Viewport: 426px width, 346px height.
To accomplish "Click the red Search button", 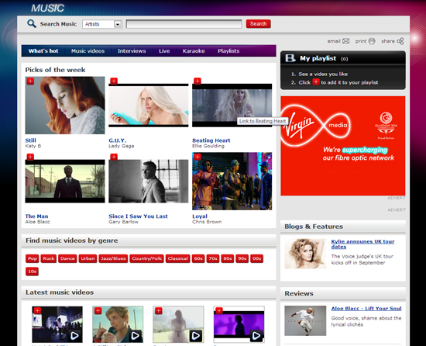I will pos(258,24).
